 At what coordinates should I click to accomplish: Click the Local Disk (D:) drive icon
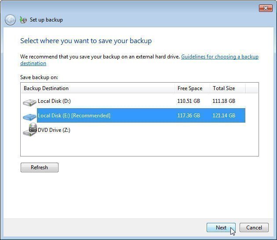coord(29,102)
